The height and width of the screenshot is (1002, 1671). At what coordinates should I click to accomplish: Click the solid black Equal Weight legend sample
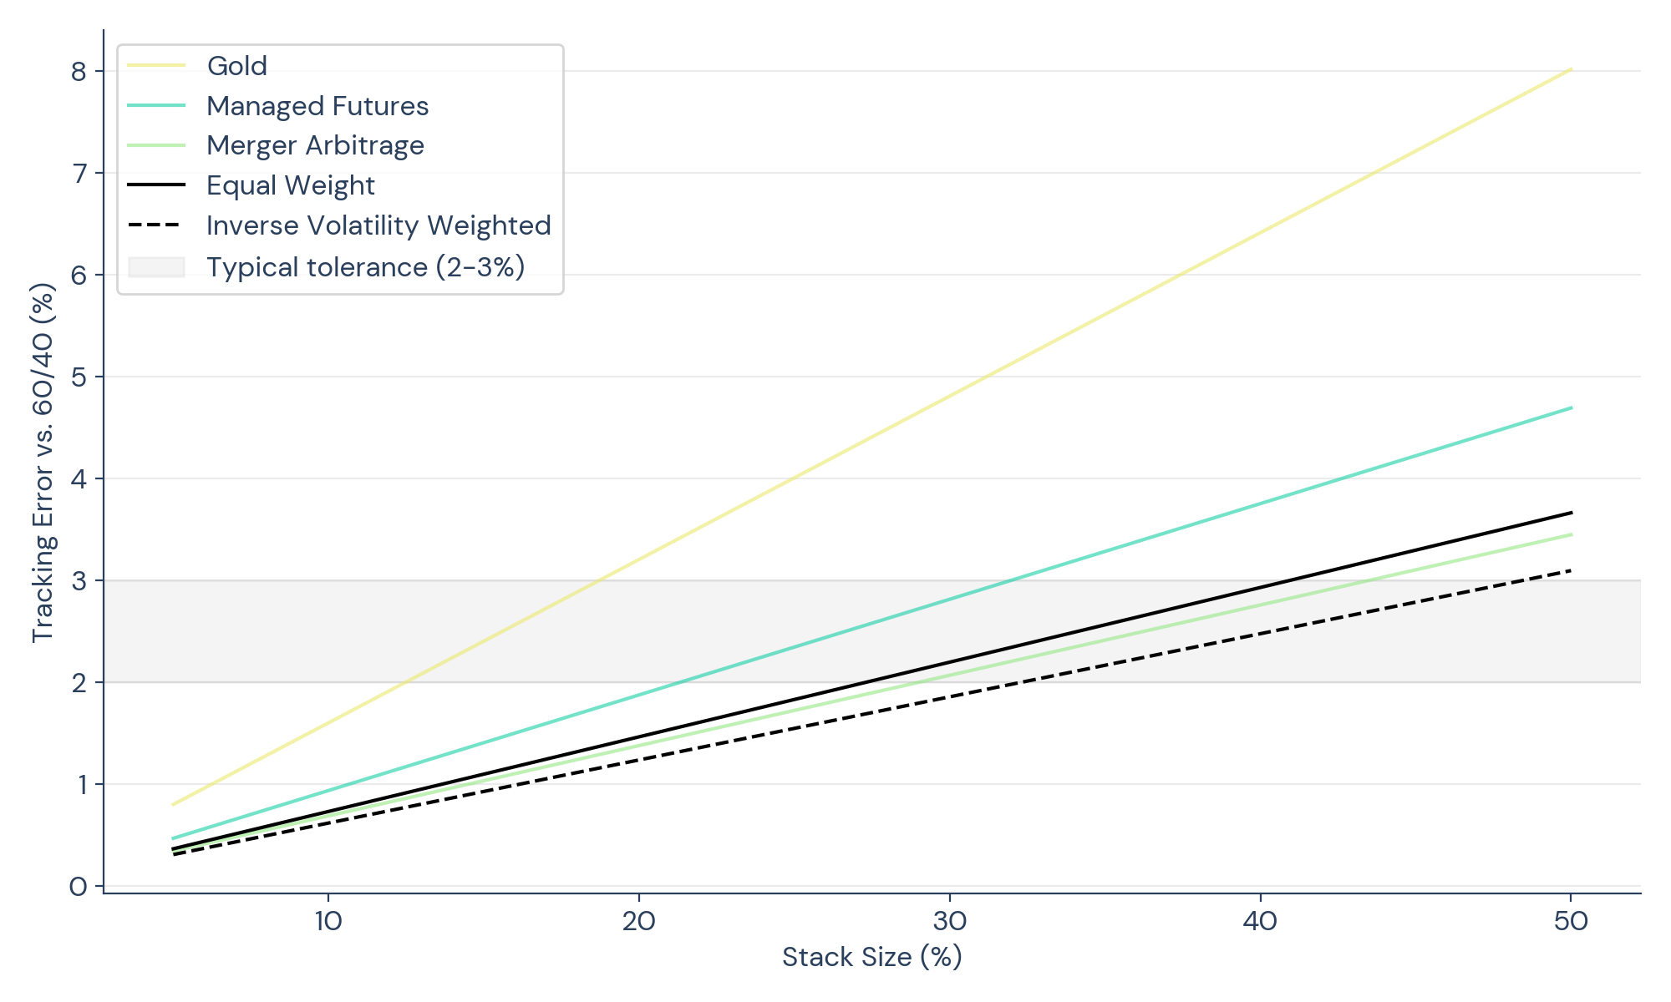156,185
